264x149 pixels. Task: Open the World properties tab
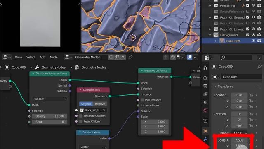[x=205, y=111]
